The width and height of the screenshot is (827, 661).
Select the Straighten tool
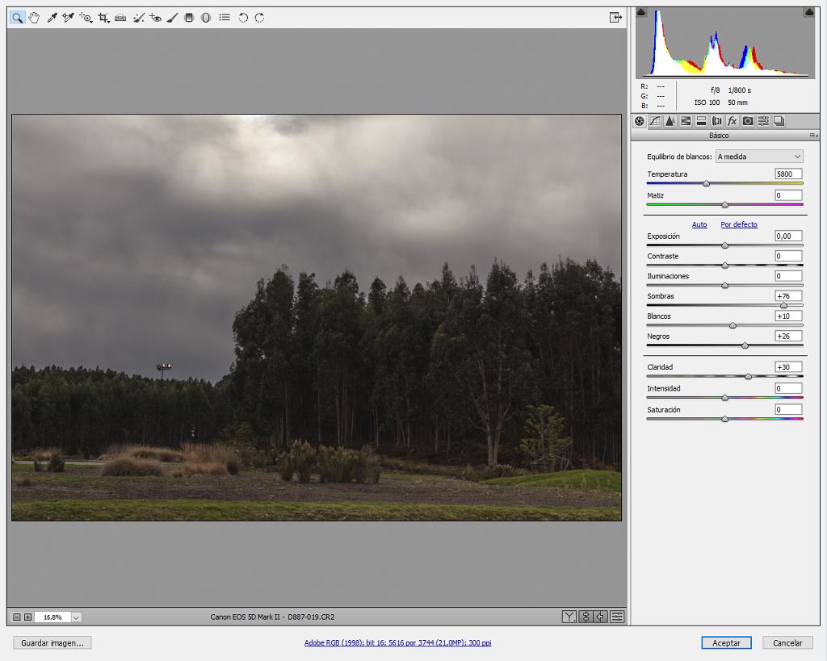(120, 18)
